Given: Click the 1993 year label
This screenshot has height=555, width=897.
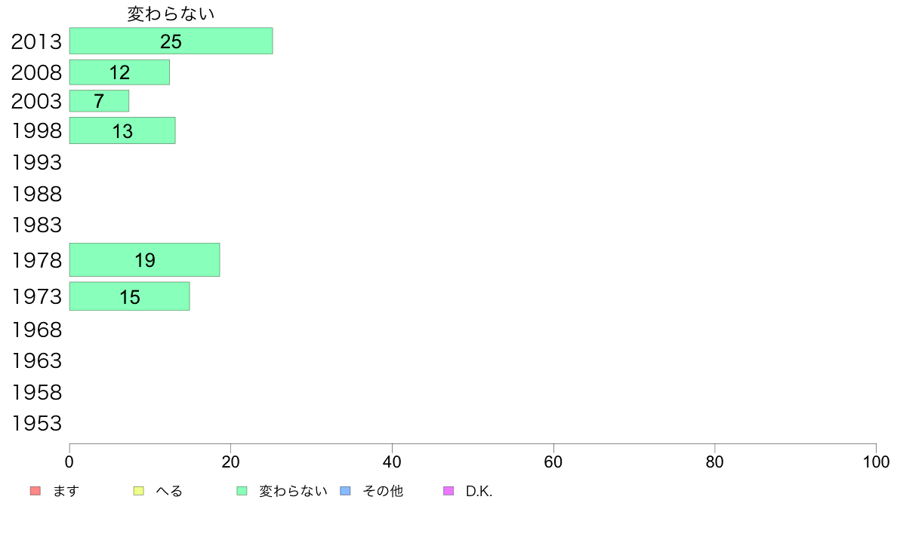Looking at the screenshot, I should pyautogui.click(x=36, y=162).
